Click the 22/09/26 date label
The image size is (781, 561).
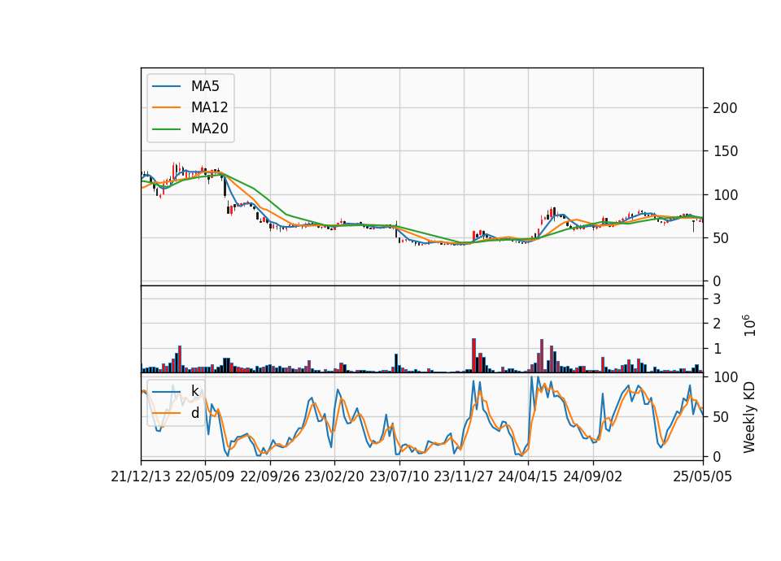pyautogui.click(x=269, y=476)
